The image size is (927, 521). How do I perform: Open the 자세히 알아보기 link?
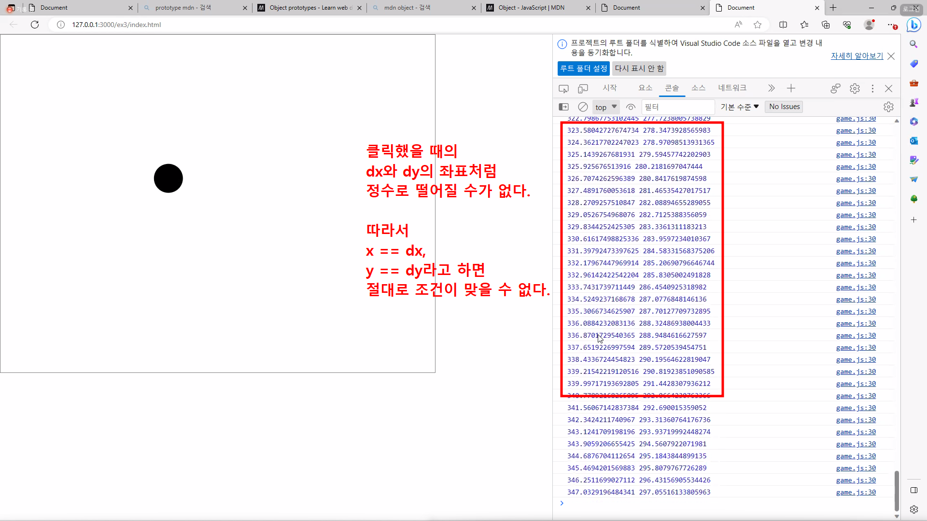point(857,56)
